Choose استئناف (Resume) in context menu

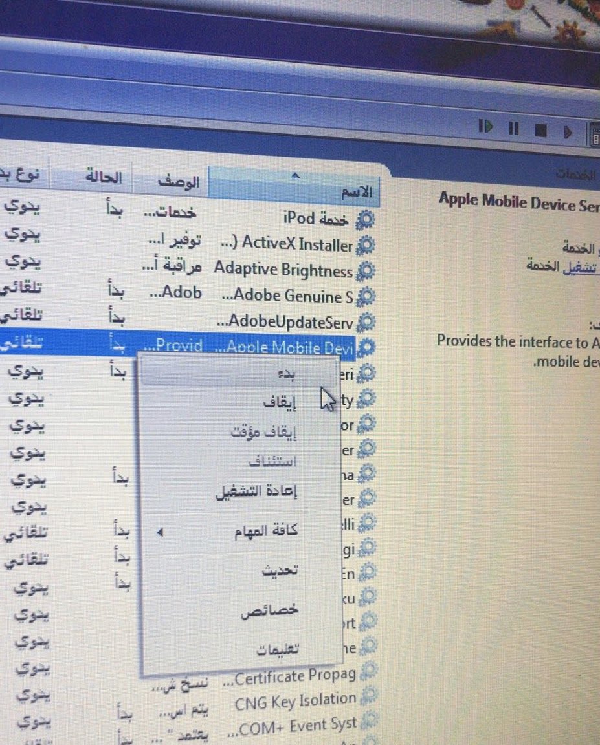pyautogui.click(x=272, y=461)
